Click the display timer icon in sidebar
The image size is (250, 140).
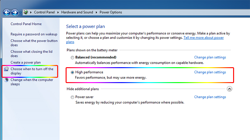(x=6, y=69)
